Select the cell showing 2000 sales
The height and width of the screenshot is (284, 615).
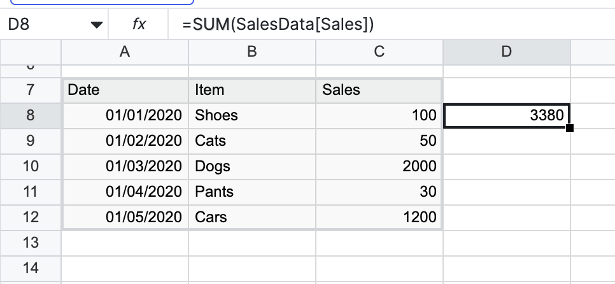tap(379, 166)
